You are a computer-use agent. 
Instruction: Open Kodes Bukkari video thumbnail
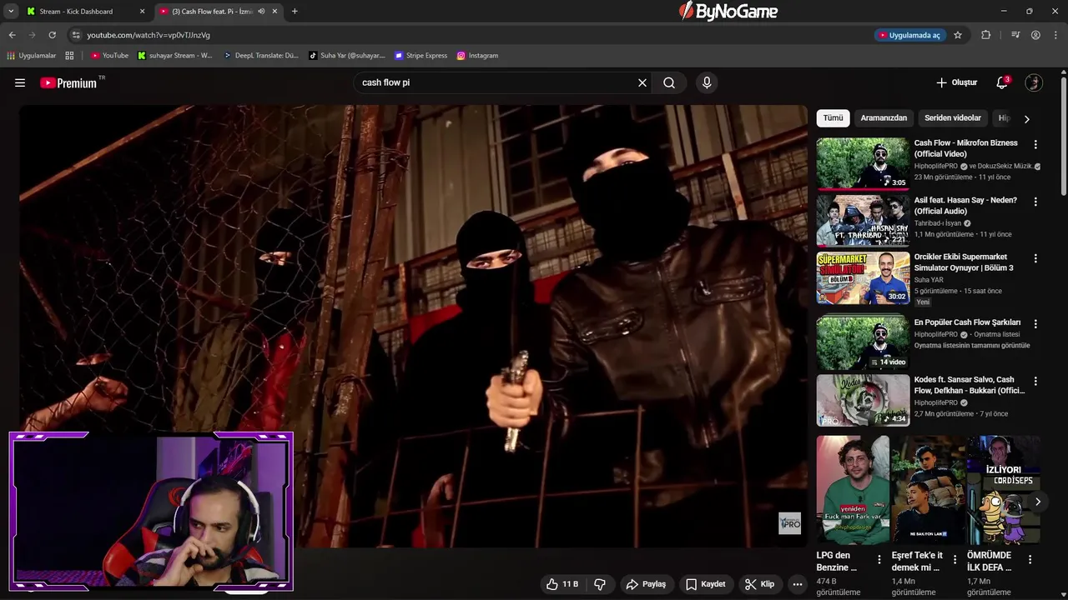(x=863, y=400)
